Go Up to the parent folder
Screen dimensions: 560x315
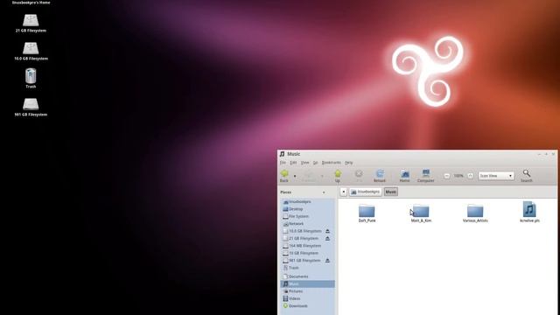click(x=338, y=176)
